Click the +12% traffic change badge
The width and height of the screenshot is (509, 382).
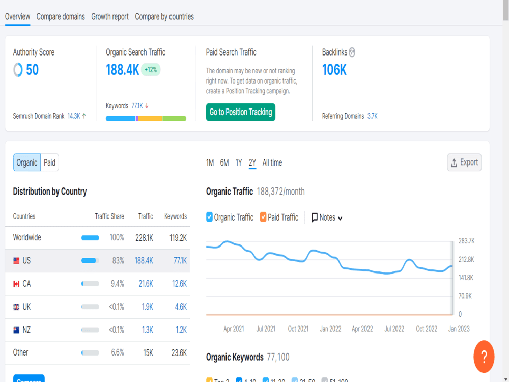pos(151,69)
